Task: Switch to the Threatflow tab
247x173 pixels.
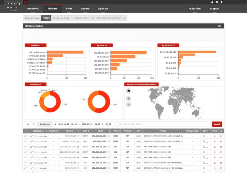Action: [32, 18]
